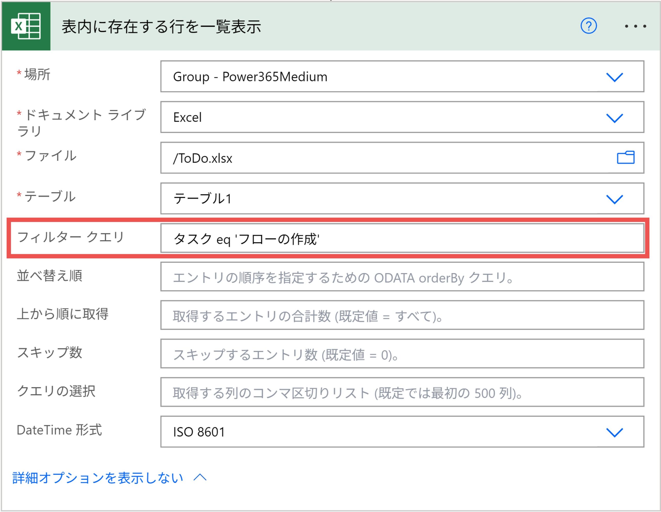Expand the 場所 dropdown arrow
661x512 pixels.
(614, 77)
